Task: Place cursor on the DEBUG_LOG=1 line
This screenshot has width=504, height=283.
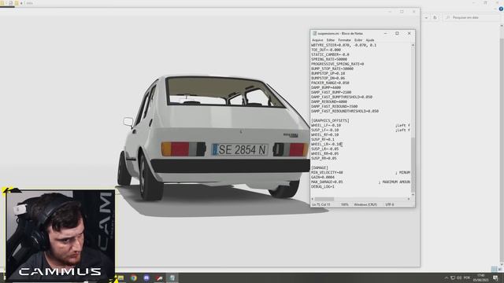Action: click(323, 187)
